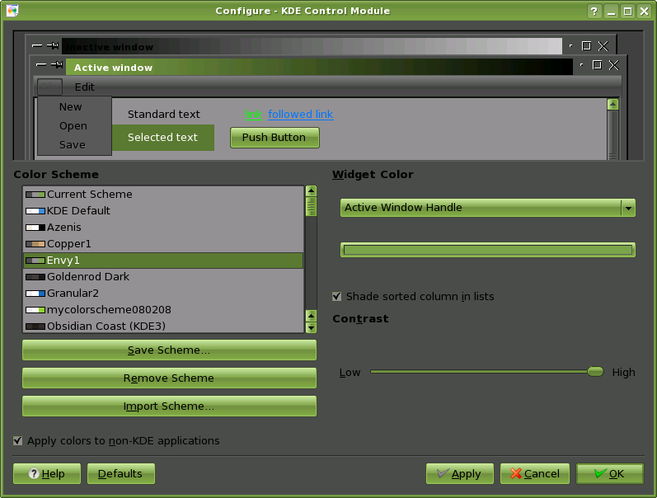Viewport: 657px width, 498px height.
Task: Click the Cancel button
Action: pyautogui.click(x=535, y=474)
